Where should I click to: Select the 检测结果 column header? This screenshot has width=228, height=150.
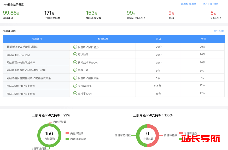point(103,39)
